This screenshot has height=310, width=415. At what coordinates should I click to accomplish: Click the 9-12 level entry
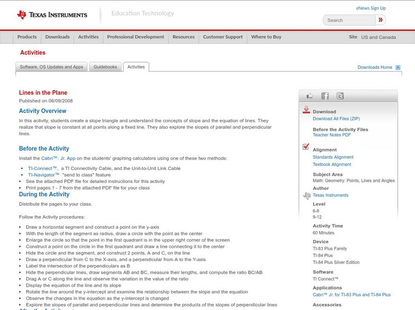317,217
